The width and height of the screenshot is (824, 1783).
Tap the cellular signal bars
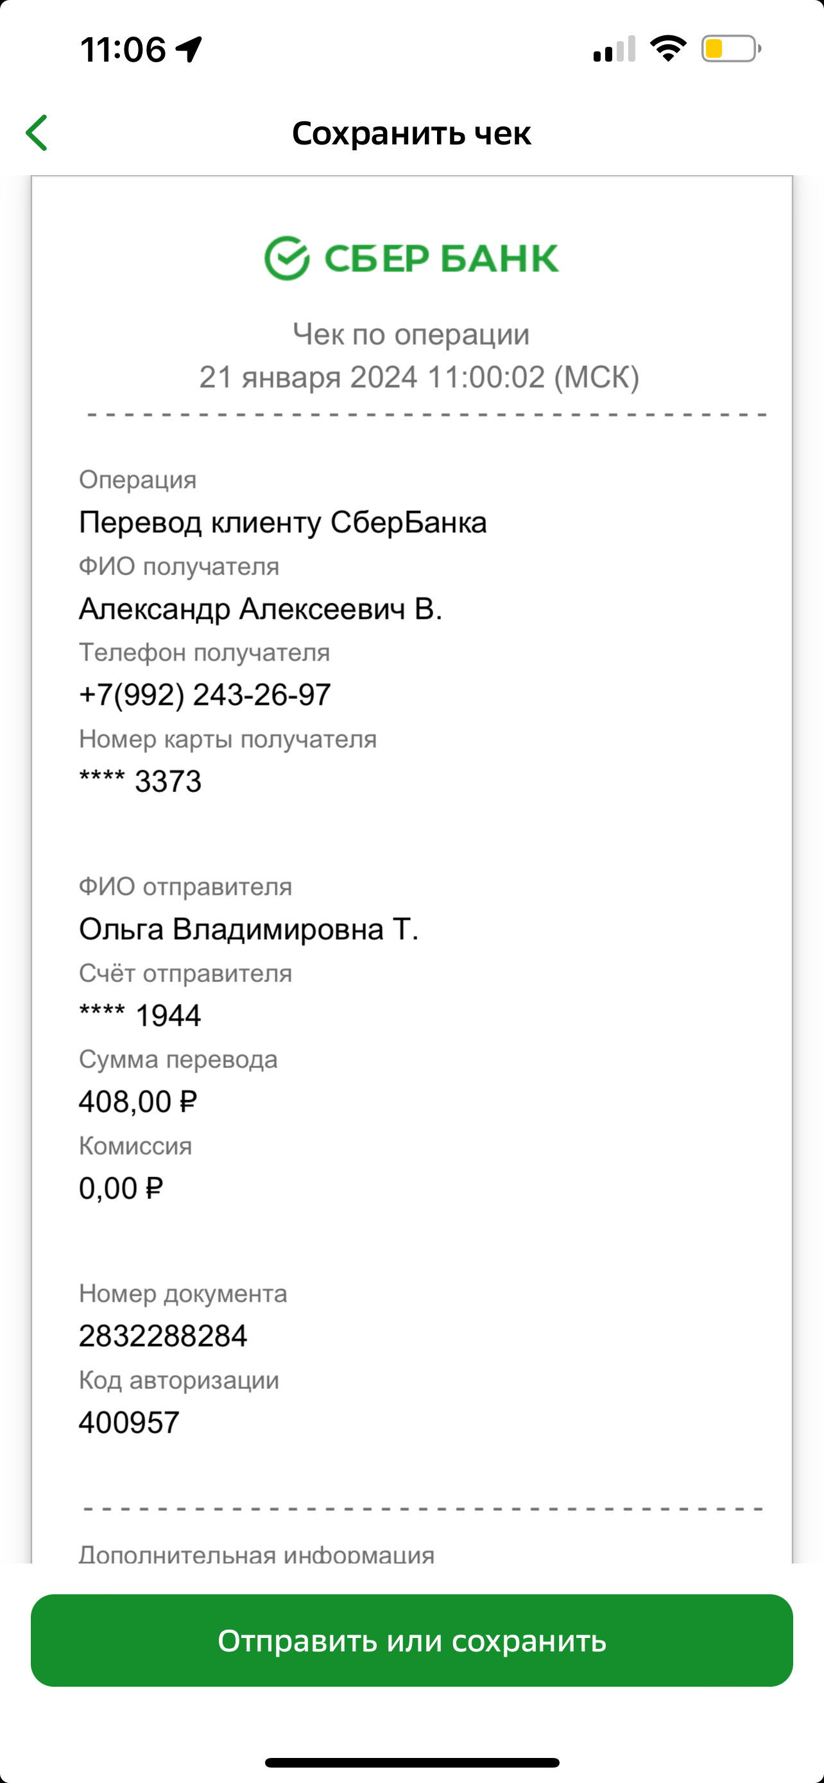pyautogui.click(x=614, y=49)
